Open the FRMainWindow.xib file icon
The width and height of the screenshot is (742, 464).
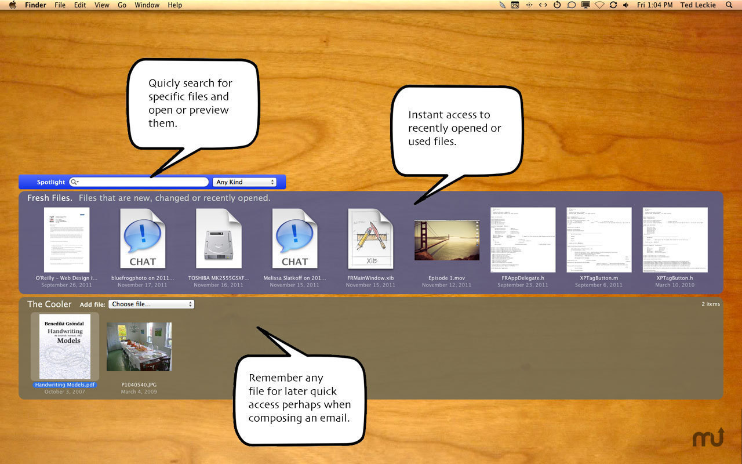point(370,238)
